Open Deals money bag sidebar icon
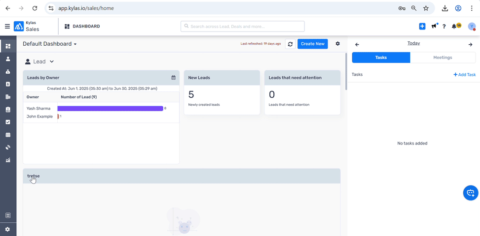The width and height of the screenshot is (480, 236). (8, 72)
